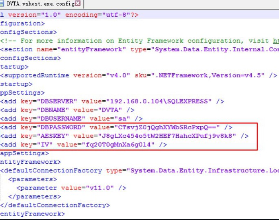Click the ppSettings> opening tag line
279x220 pixels.
(22, 93)
